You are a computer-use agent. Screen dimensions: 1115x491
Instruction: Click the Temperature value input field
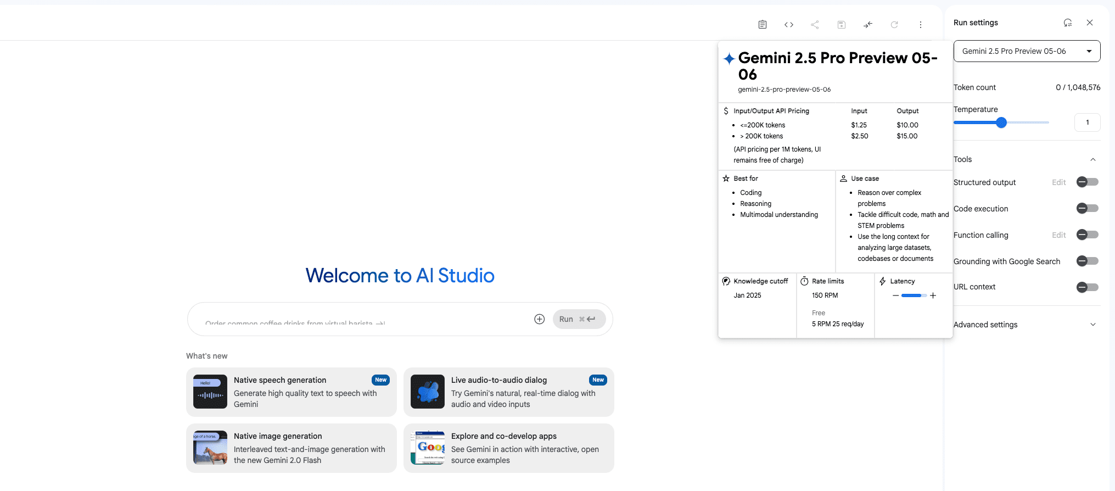point(1088,122)
